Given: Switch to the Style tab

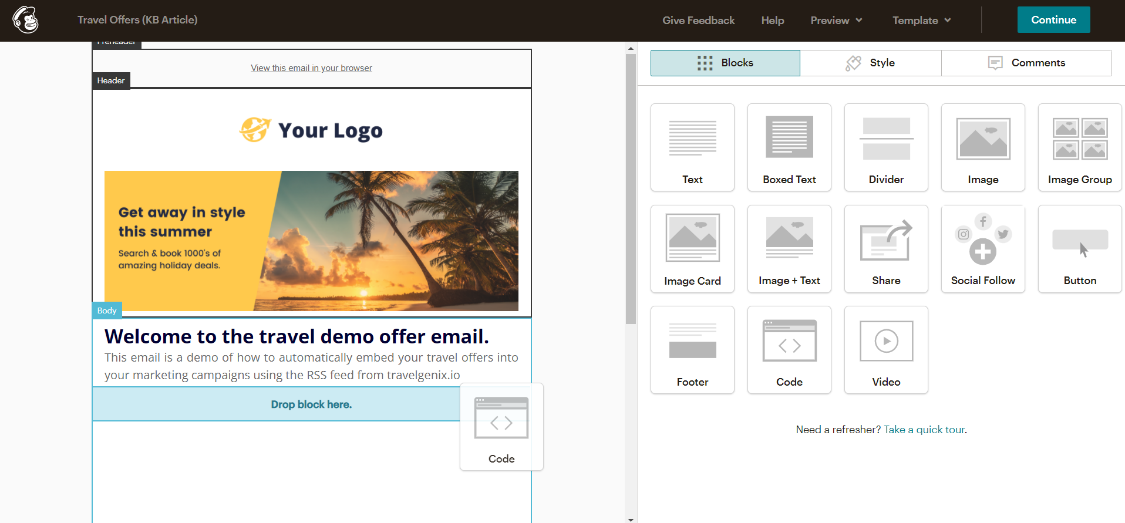Looking at the screenshot, I should click(x=871, y=63).
